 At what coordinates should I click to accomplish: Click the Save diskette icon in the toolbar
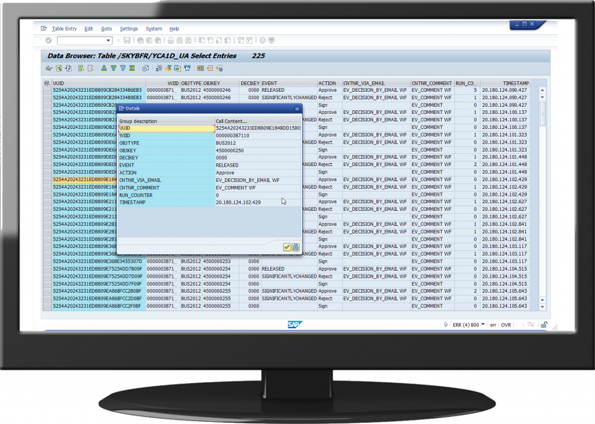[127, 40]
